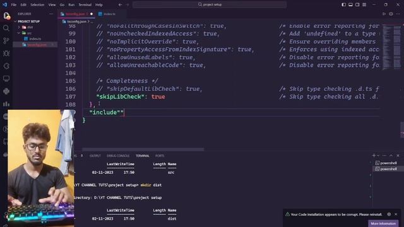Click the EXPLORER panel title
The width and height of the screenshot is (404, 227).
pos(25,14)
